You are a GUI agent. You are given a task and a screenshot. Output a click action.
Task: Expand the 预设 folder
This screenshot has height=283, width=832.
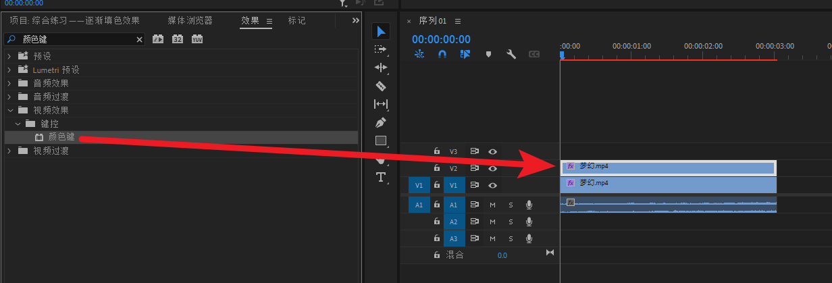[x=9, y=56]
